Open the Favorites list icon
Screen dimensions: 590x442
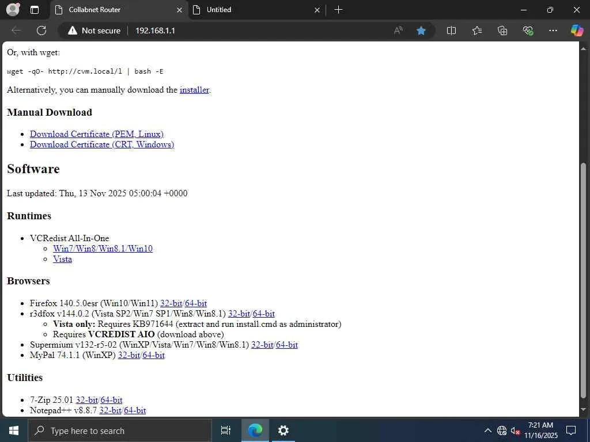[476, 31]
